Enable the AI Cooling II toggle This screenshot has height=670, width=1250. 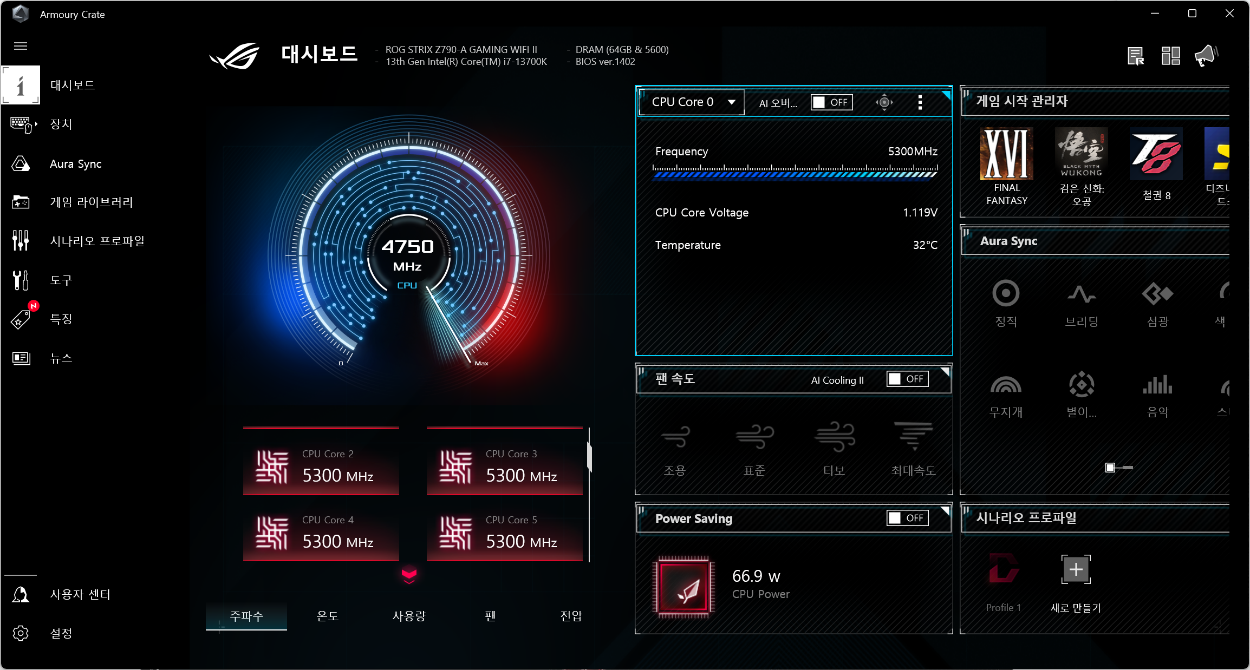click(x=907, y=379)
